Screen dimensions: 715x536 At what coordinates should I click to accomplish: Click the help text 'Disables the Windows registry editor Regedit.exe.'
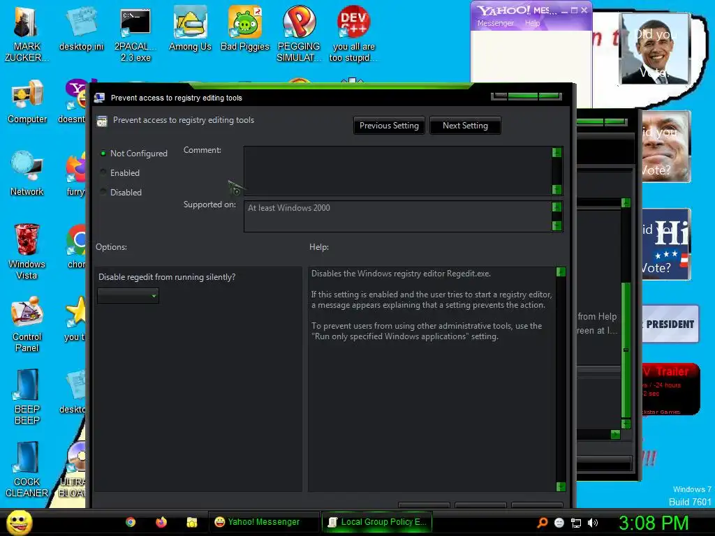401,274
